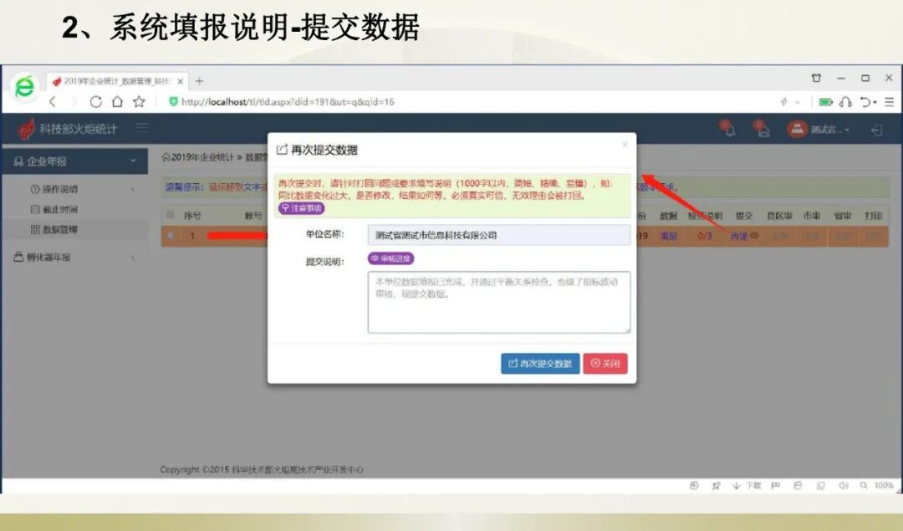Click the 填报 link in row 1
Image resolution: width=903 pixels, height=531 pixels.
point(669,236)
